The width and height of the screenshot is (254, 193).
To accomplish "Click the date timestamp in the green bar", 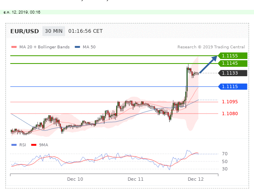I will point(22,12).
